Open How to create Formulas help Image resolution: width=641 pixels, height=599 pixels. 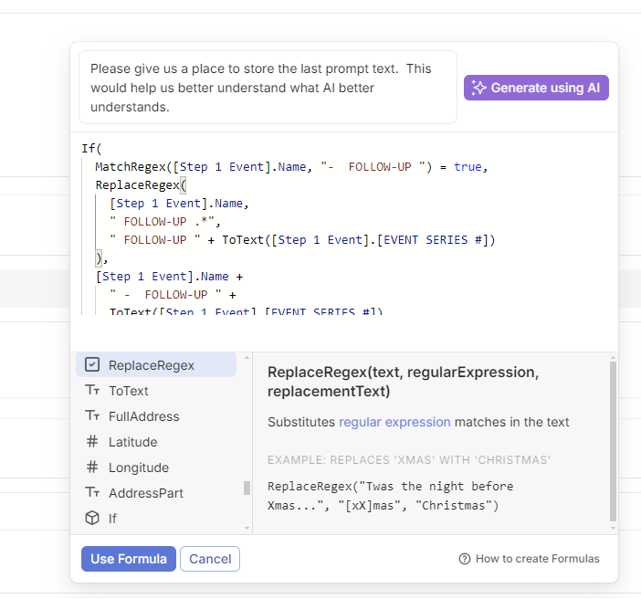pyautogui.click(x=537, y=559)
